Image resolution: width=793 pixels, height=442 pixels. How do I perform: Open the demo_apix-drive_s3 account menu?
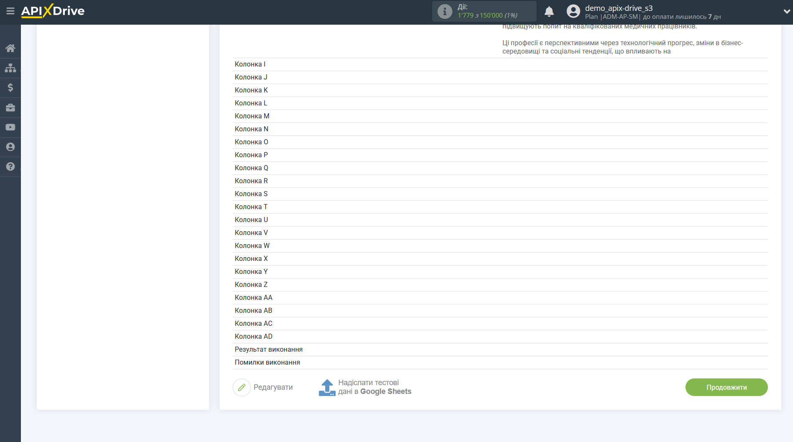(619, 8)
